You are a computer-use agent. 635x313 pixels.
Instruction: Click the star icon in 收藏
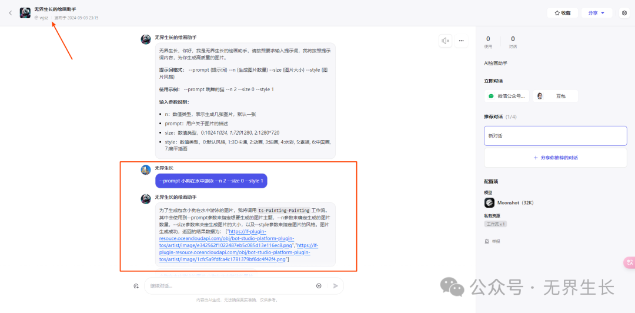tap(557, 13)
